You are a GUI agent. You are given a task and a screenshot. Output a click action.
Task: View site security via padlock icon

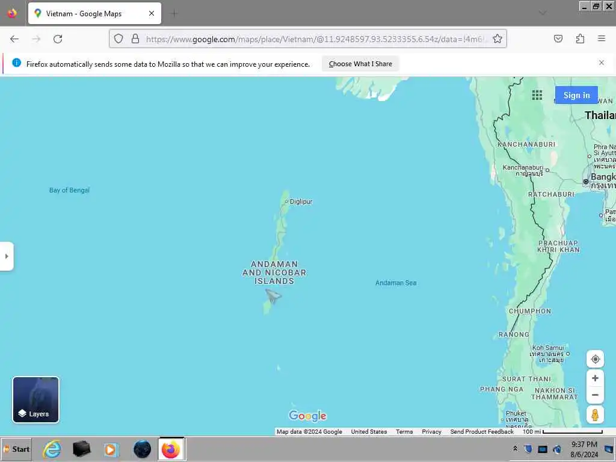click(135, 39)
